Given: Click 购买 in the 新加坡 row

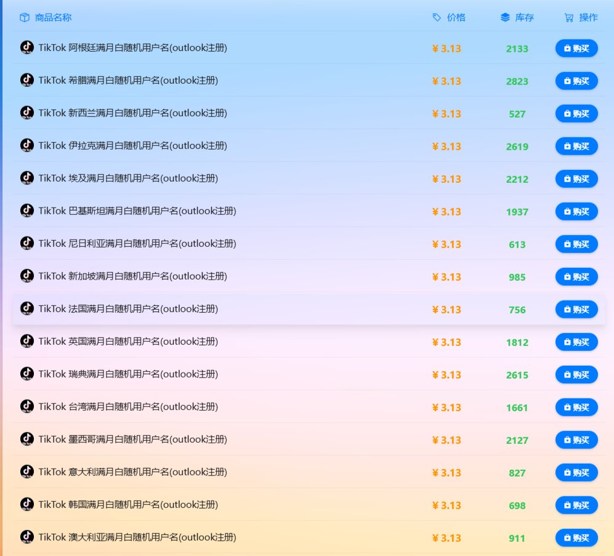Looking at the screenshot, I should click(576, 277).
